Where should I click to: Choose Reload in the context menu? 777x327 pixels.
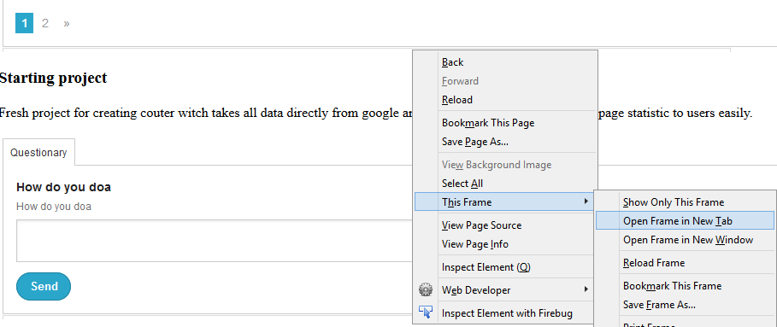point(505,100)
